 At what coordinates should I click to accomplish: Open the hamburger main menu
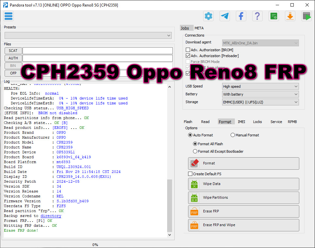point(9,16)
